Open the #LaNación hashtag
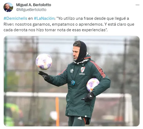 click(x=44, y=18)
